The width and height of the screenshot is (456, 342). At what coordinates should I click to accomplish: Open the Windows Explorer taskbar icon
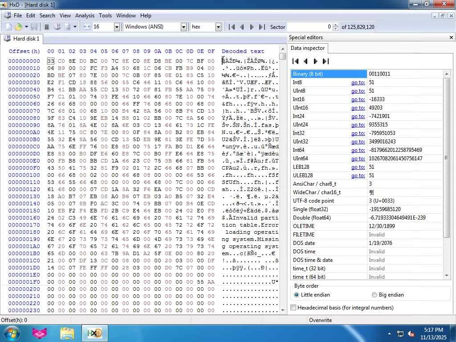tap(67, 333)
